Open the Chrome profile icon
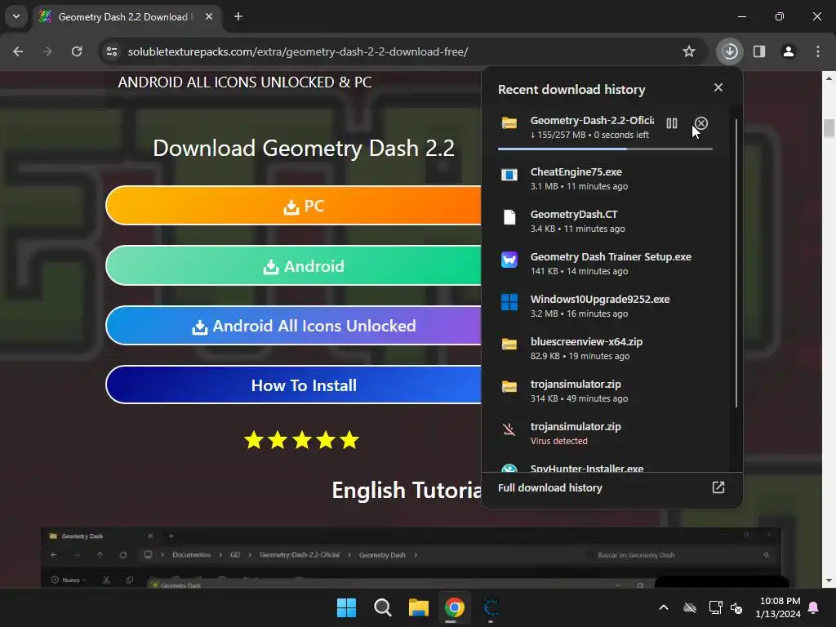The image size is (836, 627). tap(789, 51)
